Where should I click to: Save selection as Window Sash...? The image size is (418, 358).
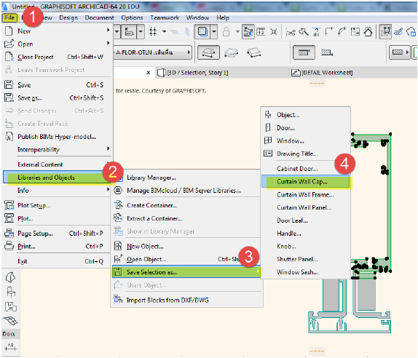tap(306, 272)
